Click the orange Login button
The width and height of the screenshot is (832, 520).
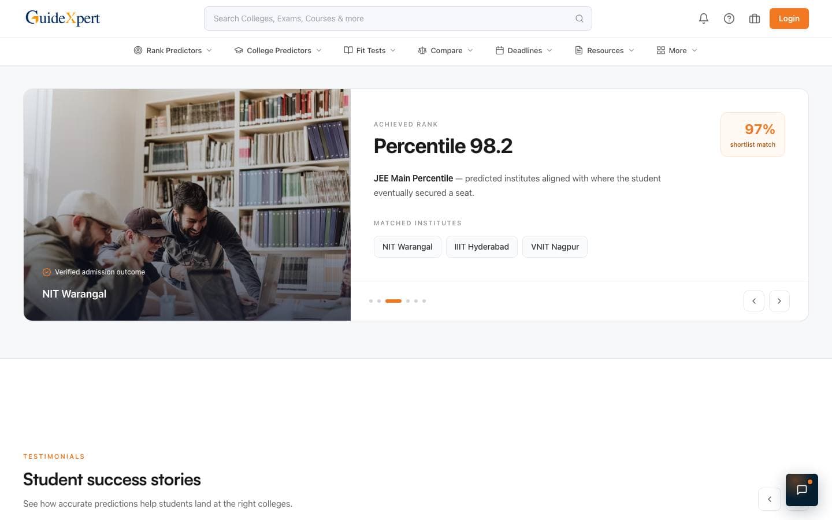pyautogui.click(x=789, y=18)
